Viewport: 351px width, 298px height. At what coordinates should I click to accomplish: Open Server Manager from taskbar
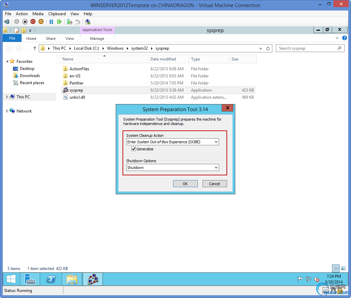click(x=30, y=279)
